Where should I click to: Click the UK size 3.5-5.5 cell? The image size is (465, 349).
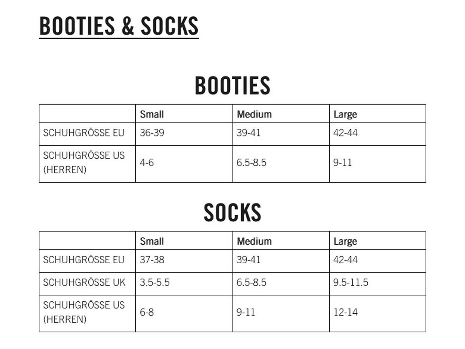155,283
